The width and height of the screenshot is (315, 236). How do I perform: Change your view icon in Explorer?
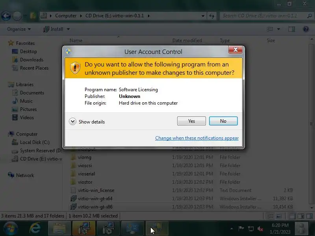[x=270, y=29]
